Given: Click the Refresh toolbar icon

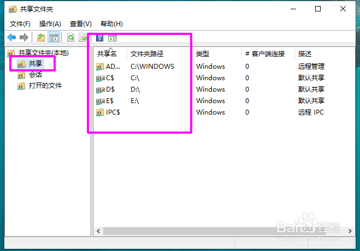Looking at the screenshot, I should pyautogui.click(x=70, y=37).
